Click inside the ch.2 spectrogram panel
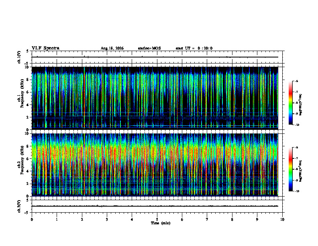This screenshot has width=318, height=246. 155,165
